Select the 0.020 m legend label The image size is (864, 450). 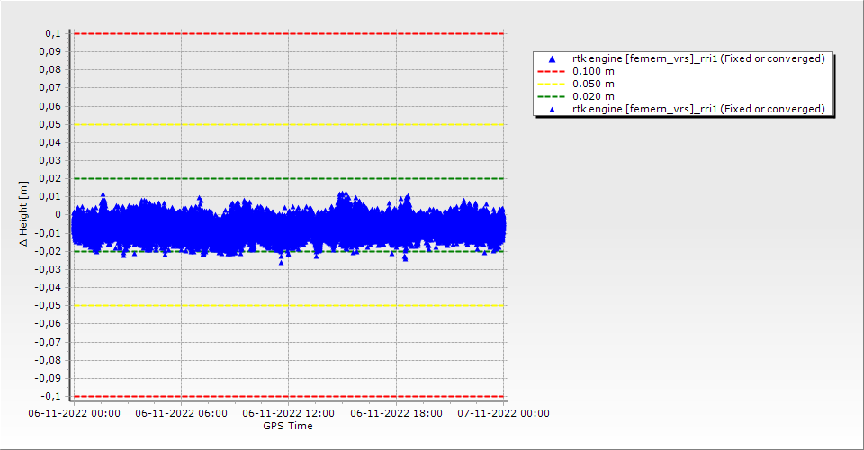coord(593,96)
